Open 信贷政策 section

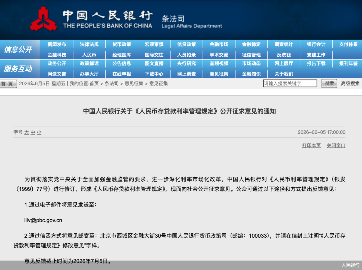pos(187,44)
